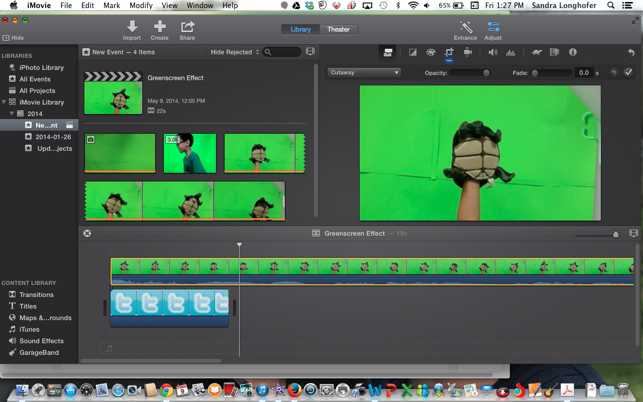The image size is (643, 402).
Task: Select the Twitter logo cutaway clip in timeline
Action: [169, 308]
